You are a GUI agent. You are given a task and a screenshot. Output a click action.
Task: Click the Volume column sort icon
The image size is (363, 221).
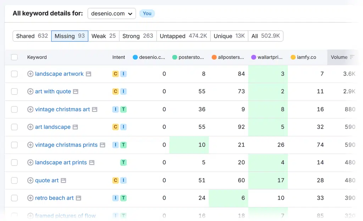pos(352,57)
